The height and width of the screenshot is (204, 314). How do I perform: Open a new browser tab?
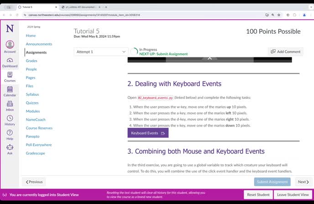106,7
